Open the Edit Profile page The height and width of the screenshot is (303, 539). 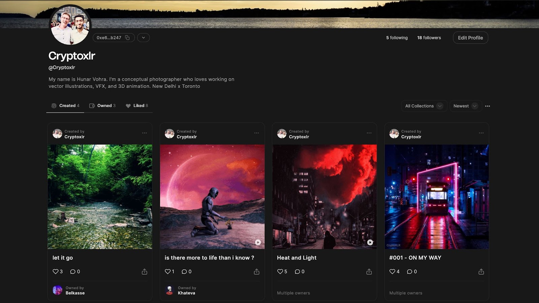(x=470, y=38)
